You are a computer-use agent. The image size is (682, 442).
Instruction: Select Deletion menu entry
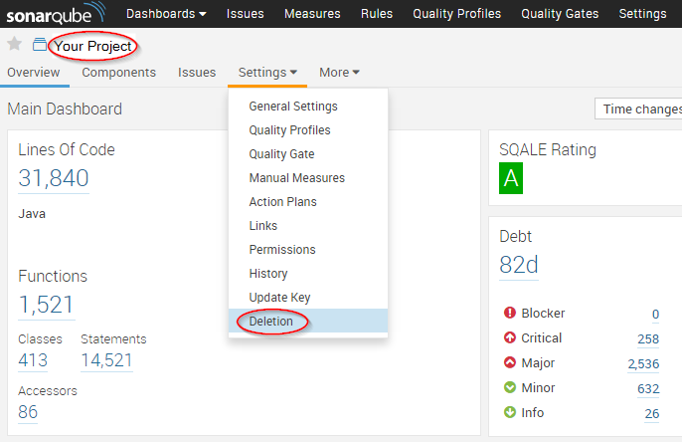click(308, 321)
